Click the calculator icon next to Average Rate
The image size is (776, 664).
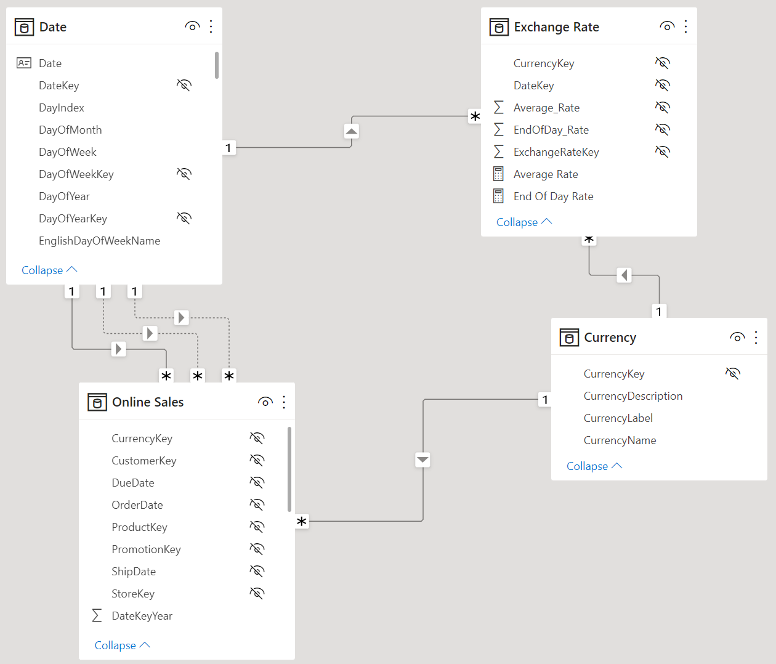498,174
